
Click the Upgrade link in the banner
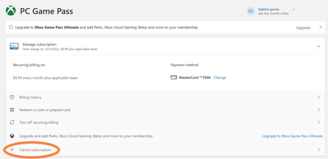pos(303,28)
